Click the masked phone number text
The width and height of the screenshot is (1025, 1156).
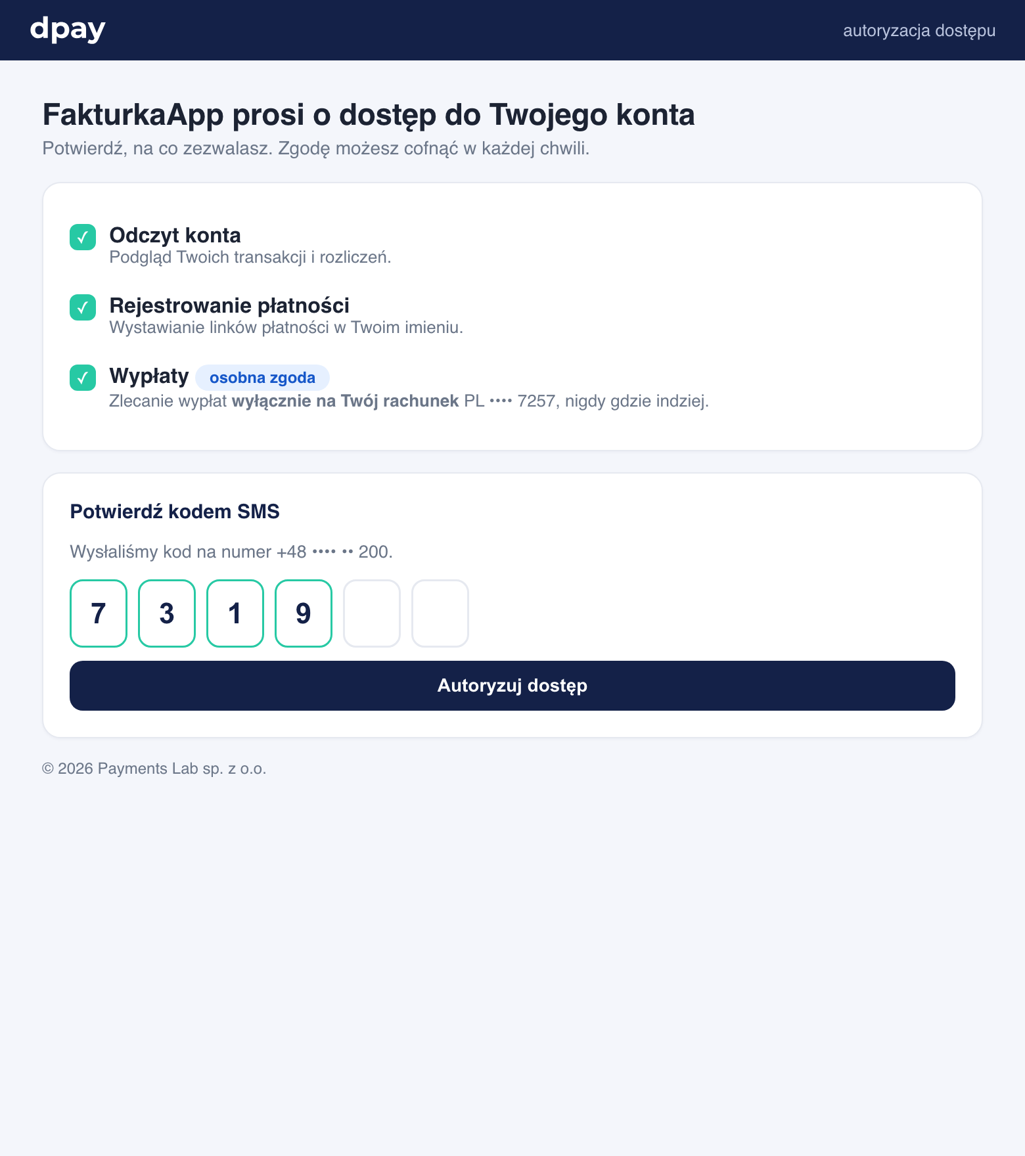[334, 552]
